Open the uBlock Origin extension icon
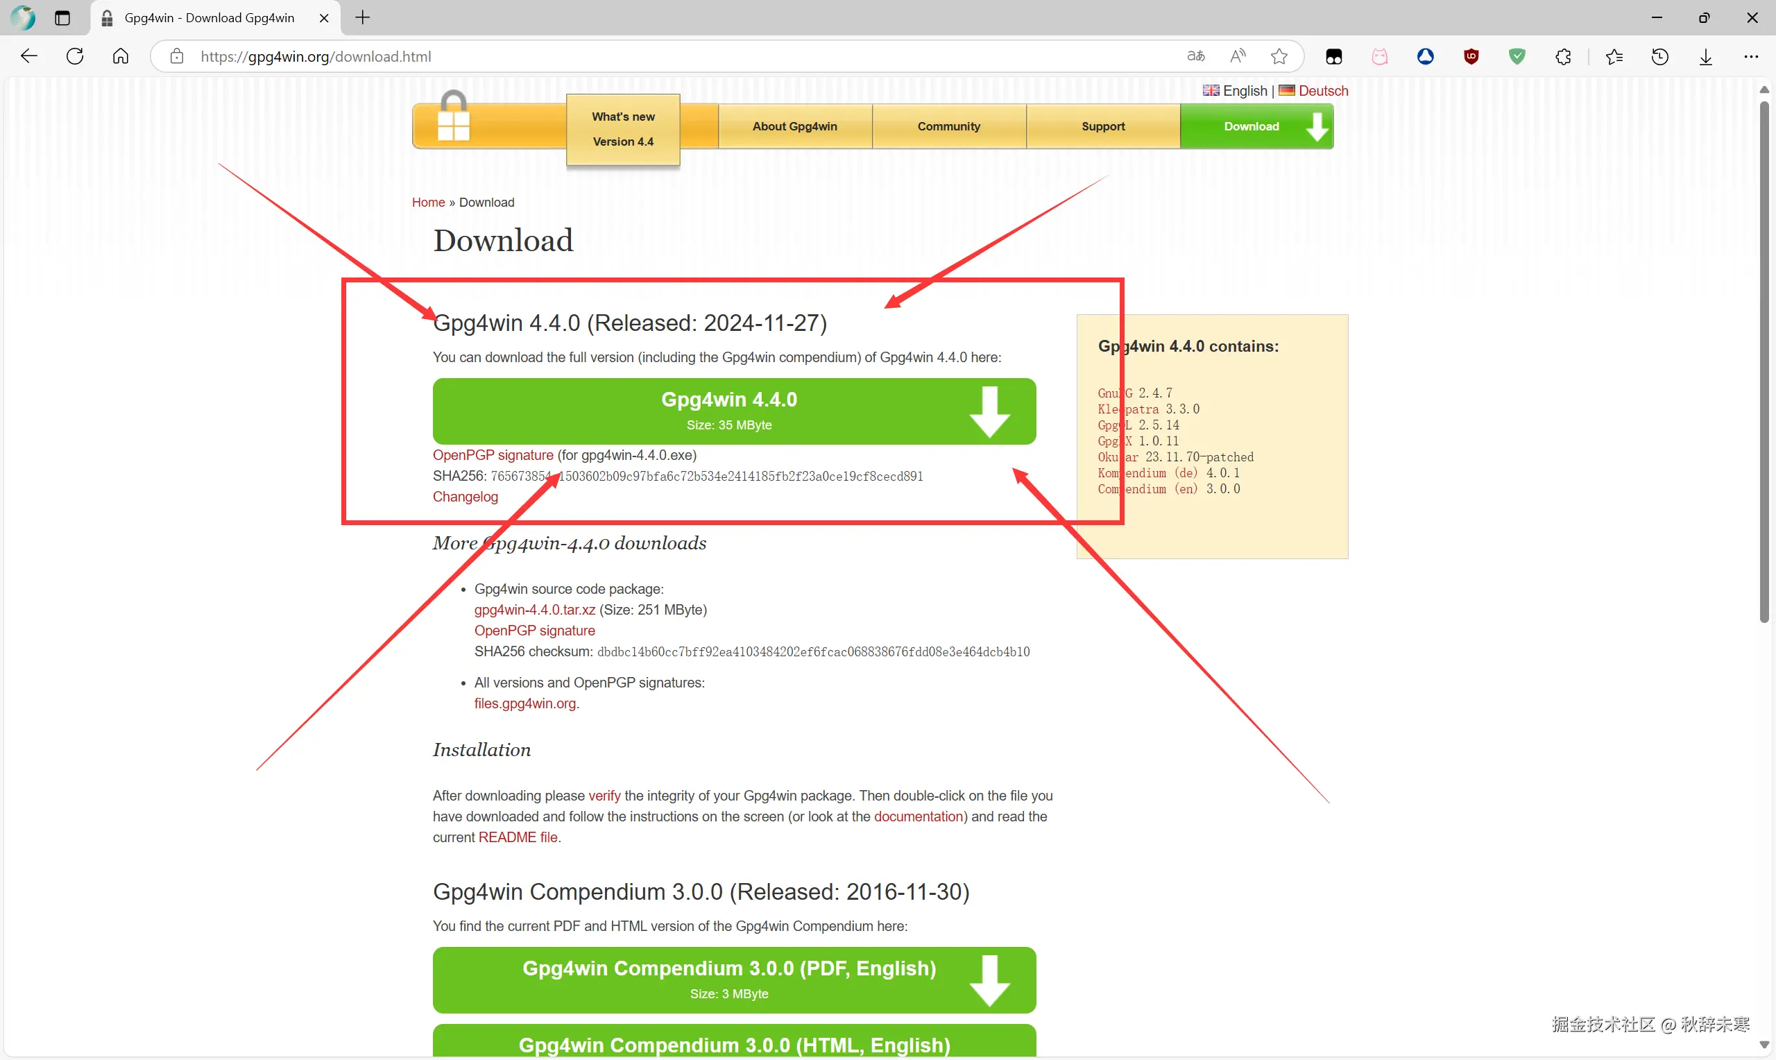This screenshot has height=1060, width=1776. tap(1471, 56)
